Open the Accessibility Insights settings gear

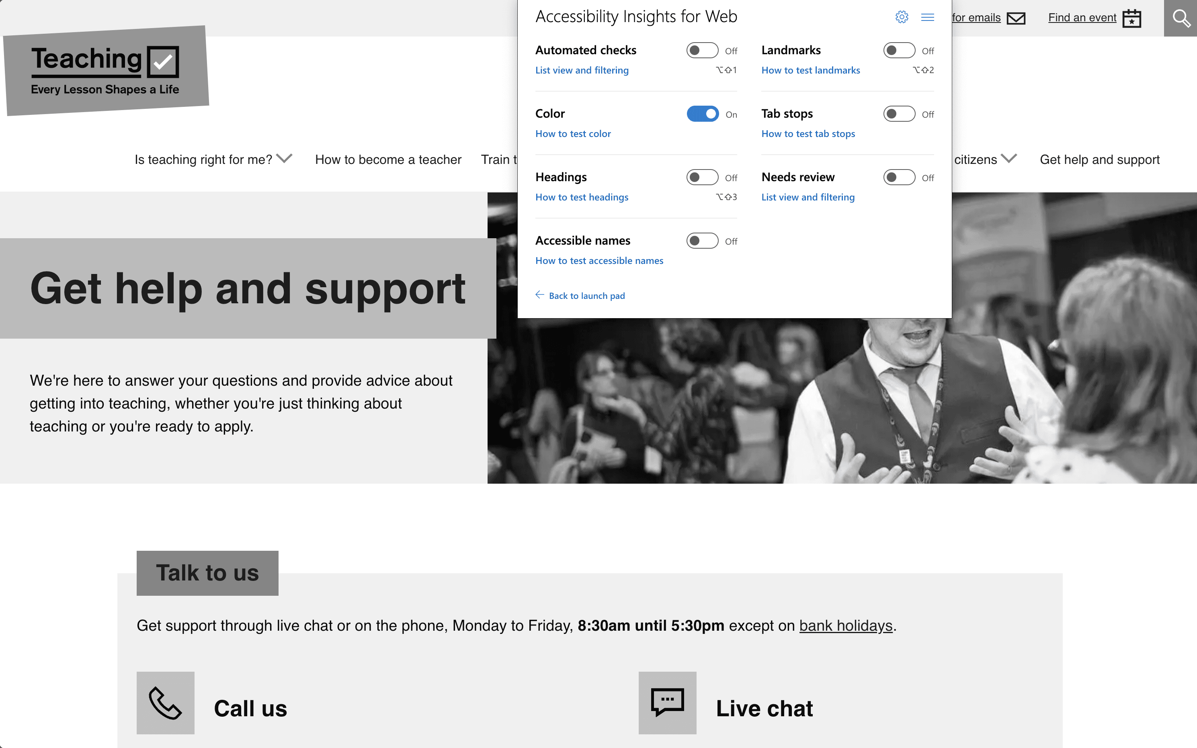pos(902,17)
